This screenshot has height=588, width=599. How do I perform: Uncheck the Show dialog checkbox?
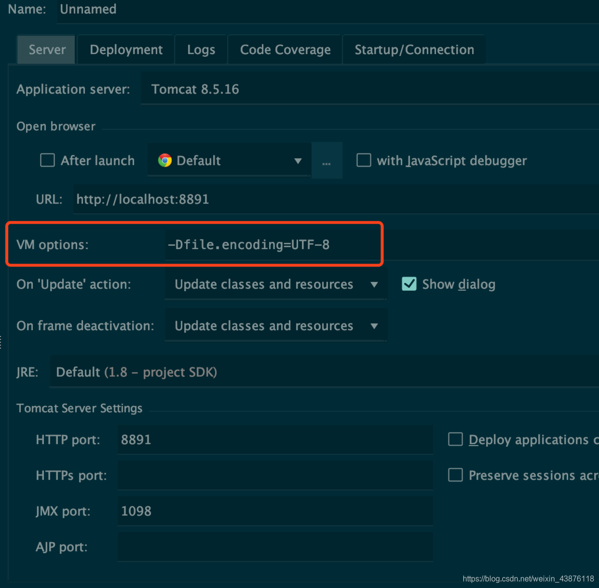(x=409, y=284)
